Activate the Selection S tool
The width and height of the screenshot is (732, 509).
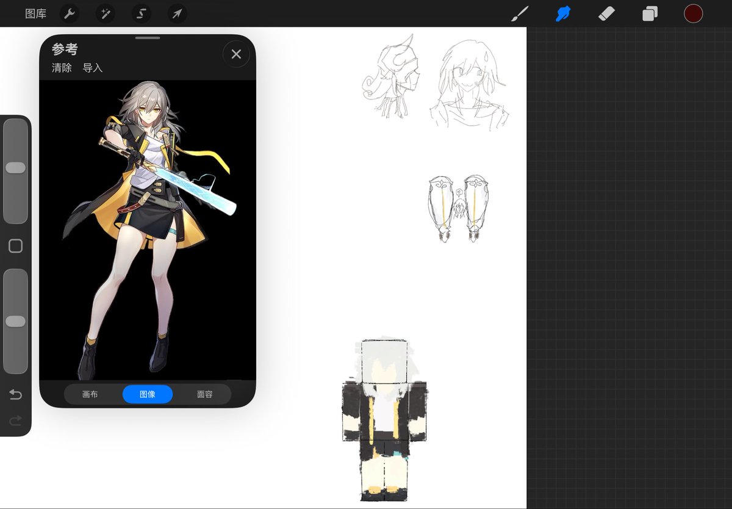point(141,13)
